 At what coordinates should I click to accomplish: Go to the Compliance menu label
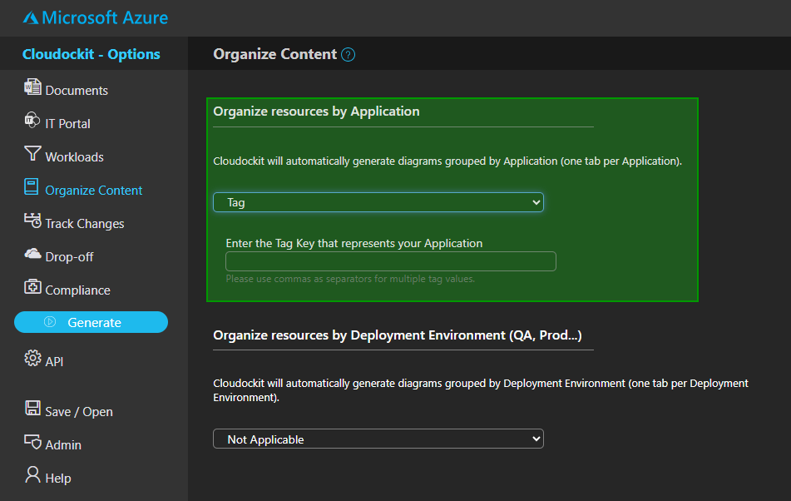point(77,290)
